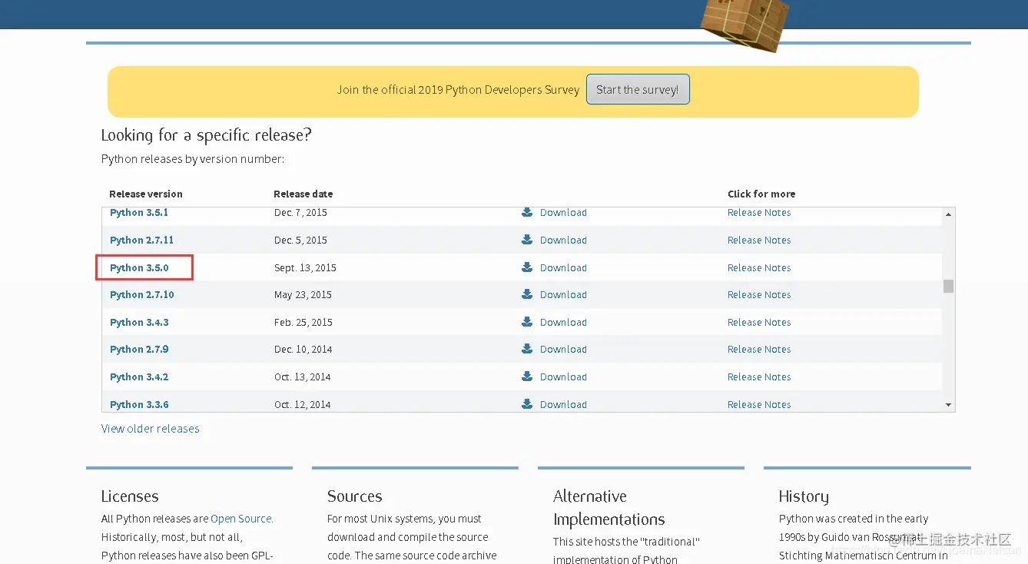The image size is (1028, 564).
Task: View Release Notes for Python 3.4.2
Action: pos(759,377)
